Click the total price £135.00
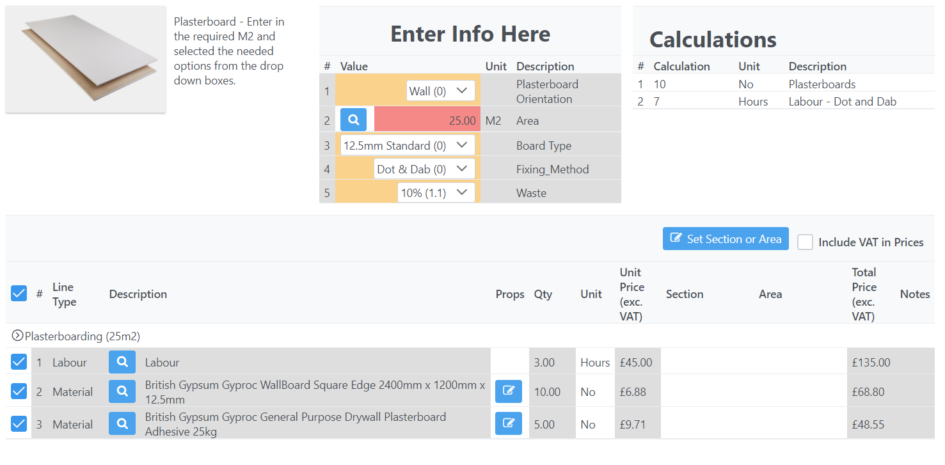This screenshot has width=945, height=465. tap(871, 362)
